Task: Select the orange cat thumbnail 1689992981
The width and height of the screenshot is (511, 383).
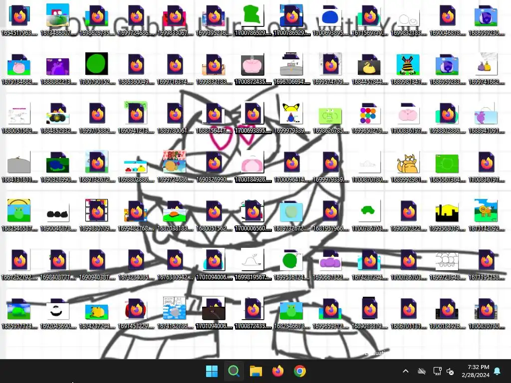Action: coord(408,162)
